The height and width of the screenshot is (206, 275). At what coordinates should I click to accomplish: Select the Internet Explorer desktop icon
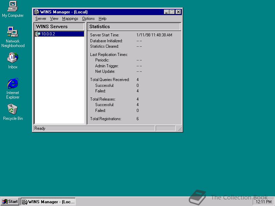pyautogui.click(x=13, y=89)
